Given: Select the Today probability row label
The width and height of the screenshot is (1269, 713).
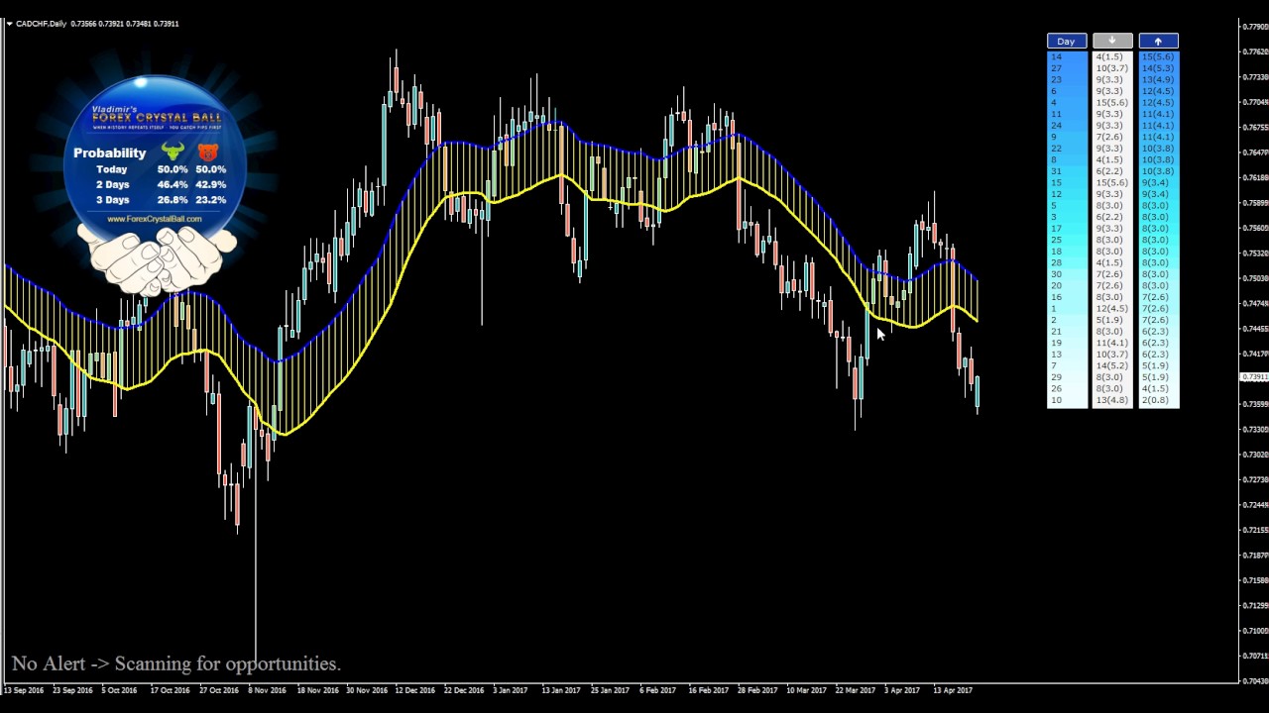Looking at the screenshot, I should (111, 169).
